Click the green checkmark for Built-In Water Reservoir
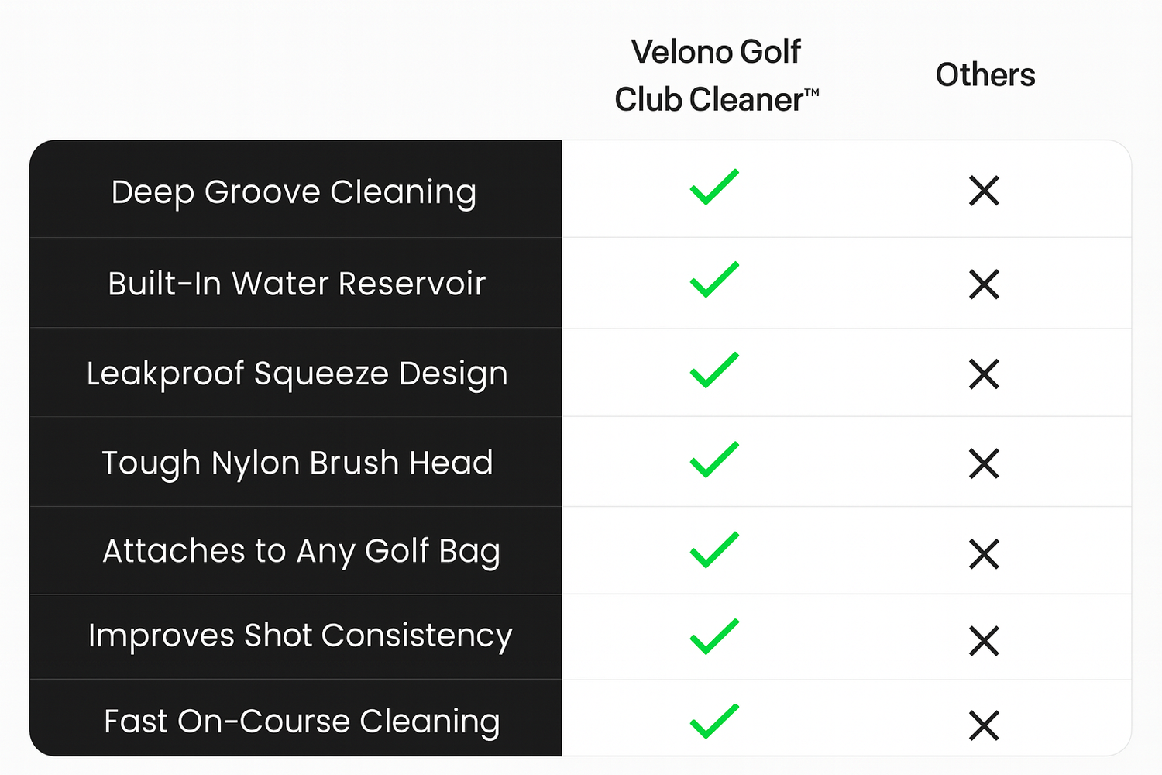This screenshot has height=775, width=1162. [713, 281]
